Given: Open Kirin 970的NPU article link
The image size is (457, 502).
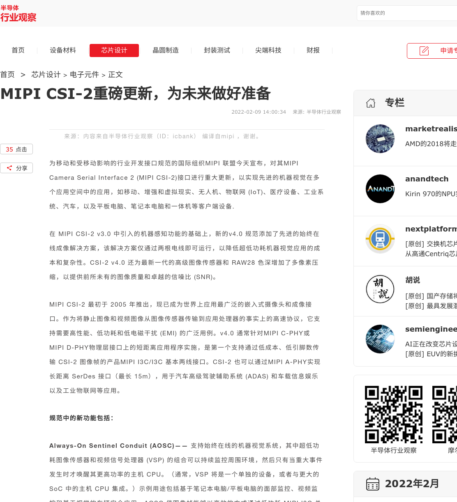Looking at the screenshot, I should (x=431, y=194).
